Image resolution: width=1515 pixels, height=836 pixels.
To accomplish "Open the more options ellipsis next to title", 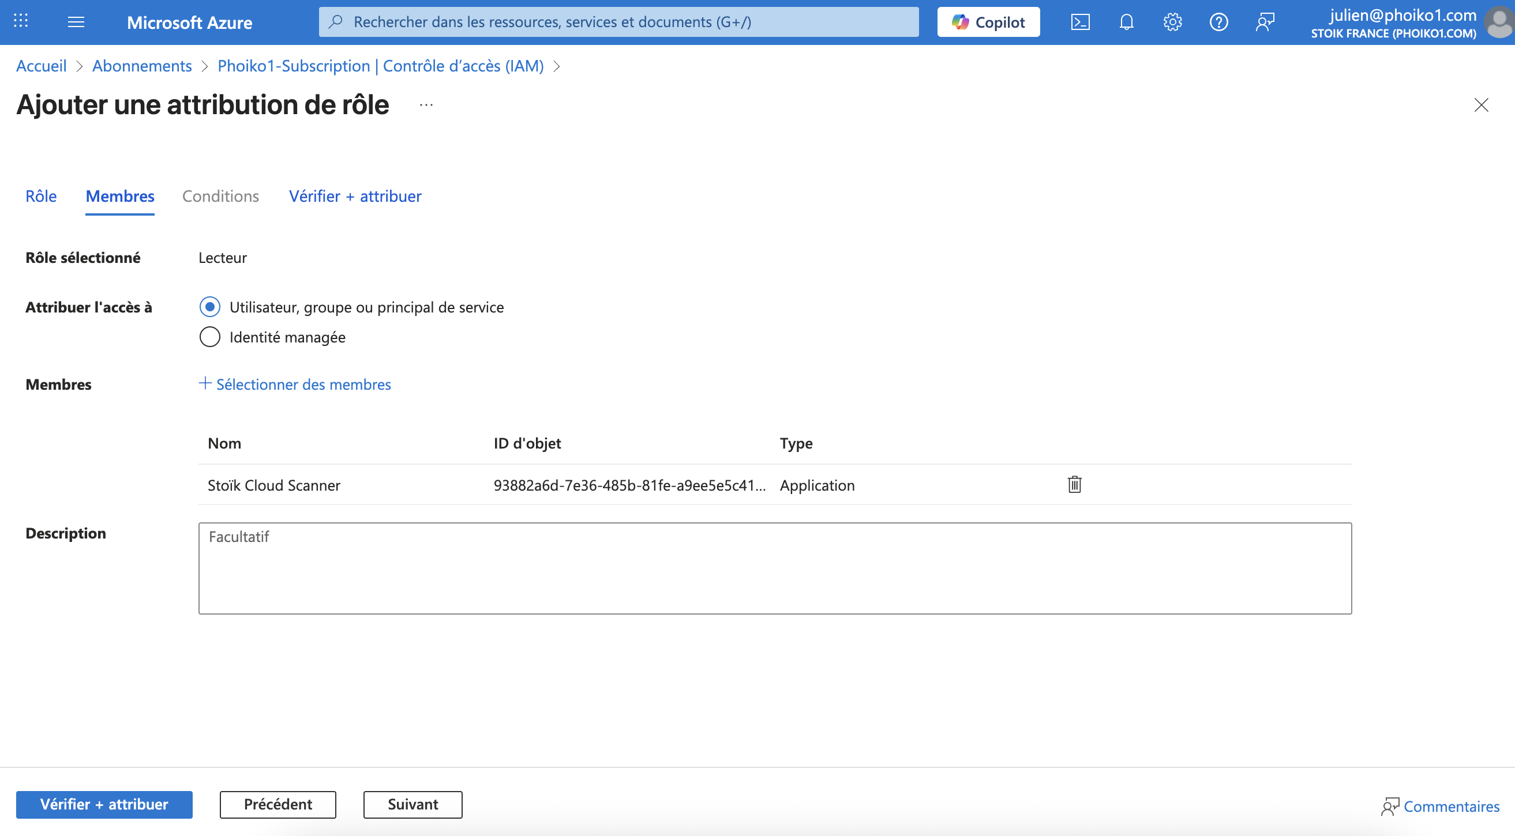I will (426, 106).
